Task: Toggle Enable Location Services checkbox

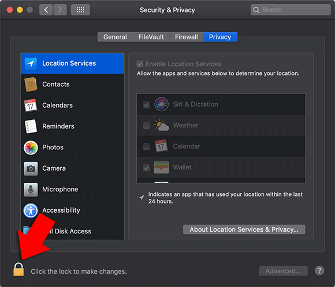Action: click(140, 63)
